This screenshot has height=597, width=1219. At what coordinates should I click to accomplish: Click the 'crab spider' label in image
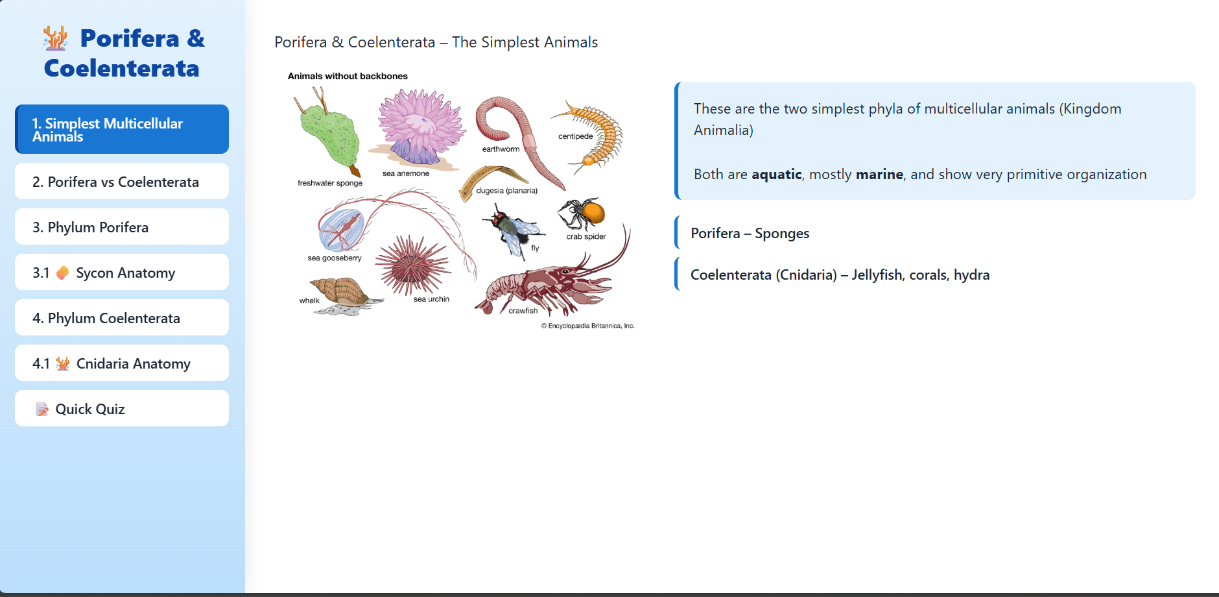[x=586, y=237]
